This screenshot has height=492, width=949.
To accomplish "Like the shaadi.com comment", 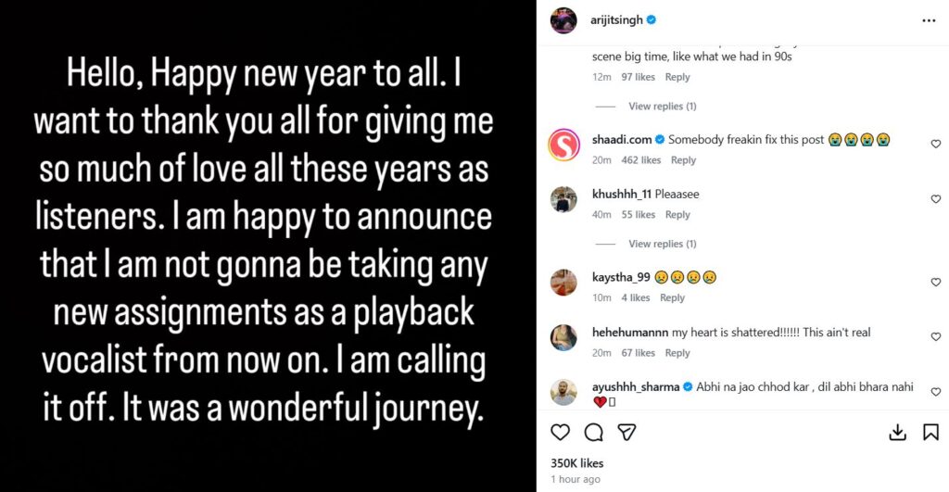I will click(935, 144).
